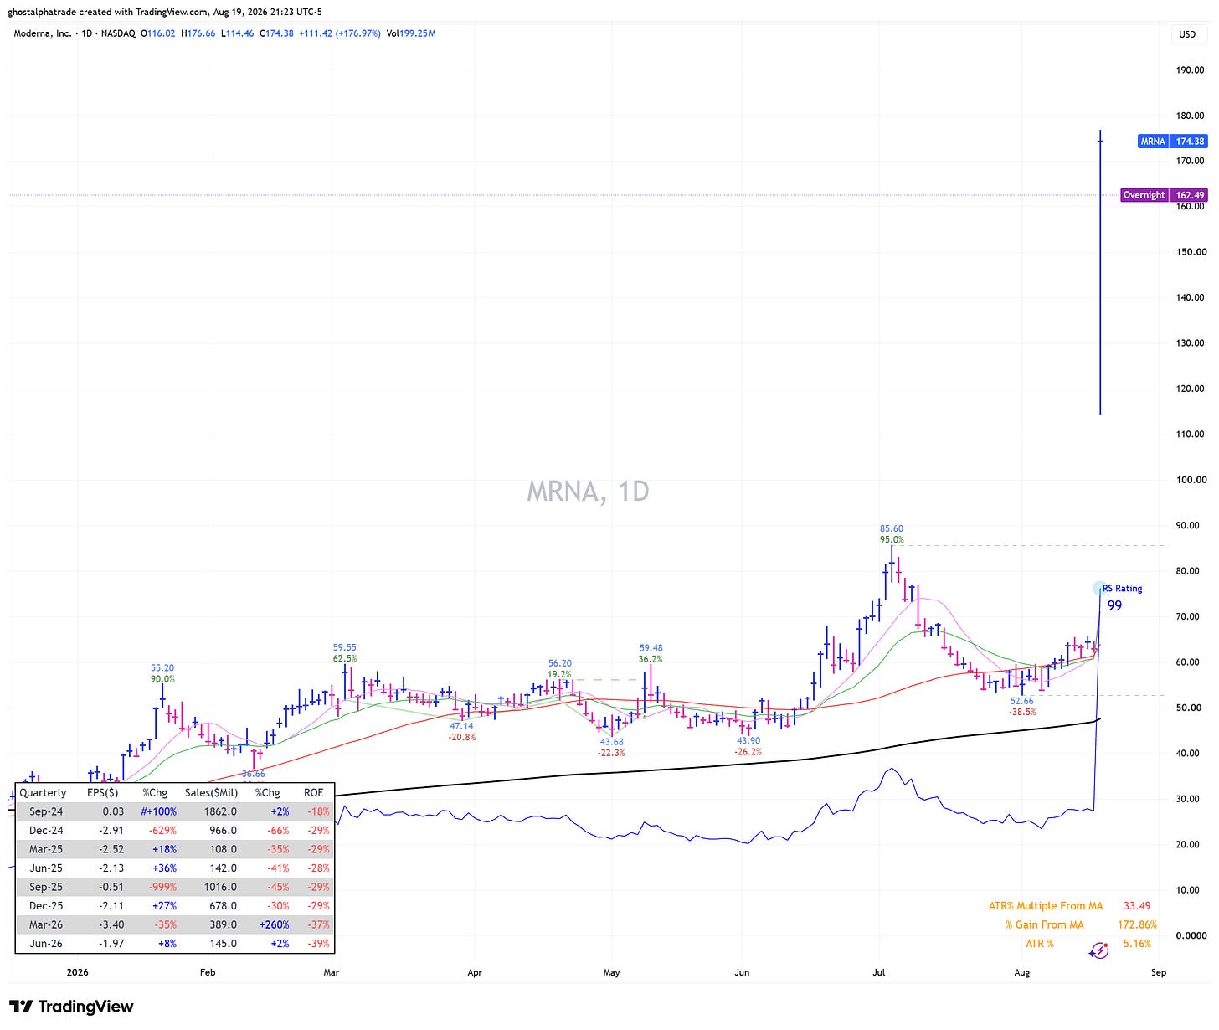Open the USD currency selector
The width and height of the screenshot is (1219, 1030).
click(x=1187, y=34)
